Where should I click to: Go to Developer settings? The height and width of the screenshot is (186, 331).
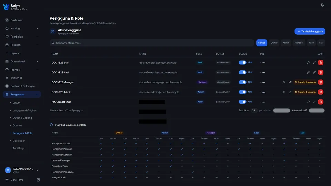[x=19, y=141]
